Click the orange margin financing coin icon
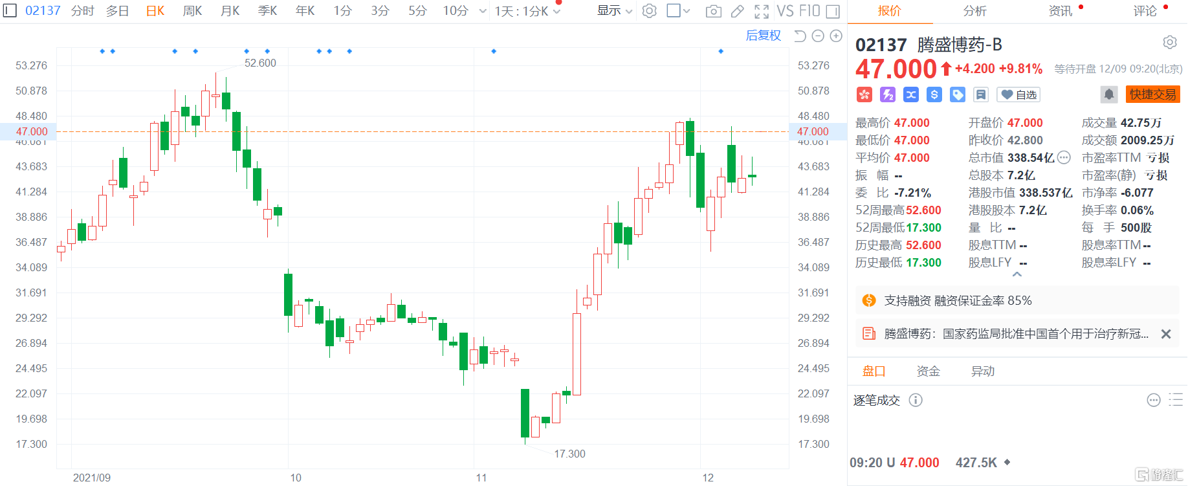Image resolution: width=1188 pixels, height=486 pixels. (869, 300)
